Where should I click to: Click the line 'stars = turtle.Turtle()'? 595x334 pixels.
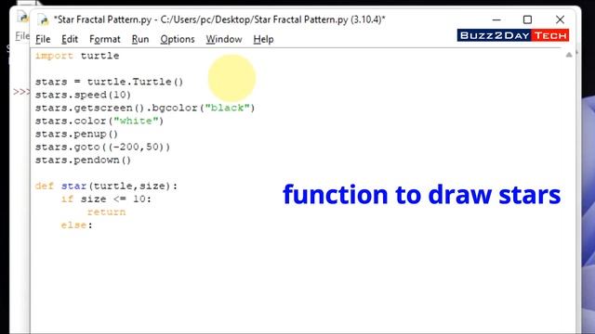click(x=110, y=82)
